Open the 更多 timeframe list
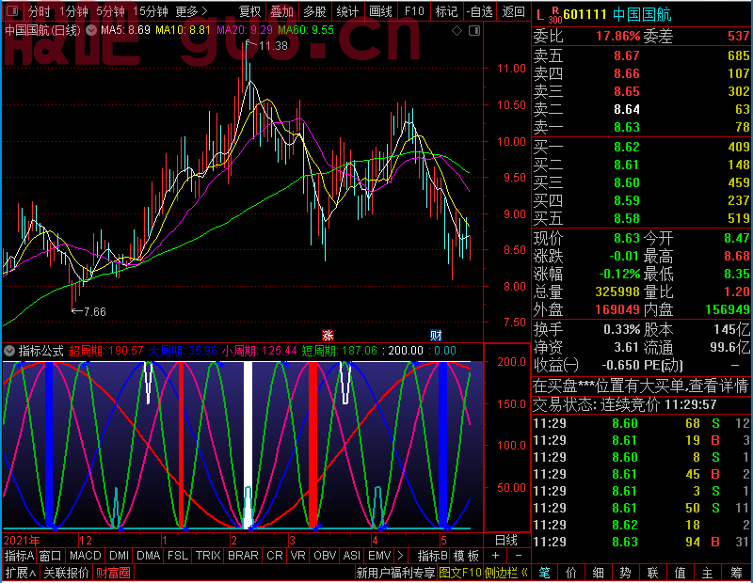753x583 pixels. click(191, 11)
